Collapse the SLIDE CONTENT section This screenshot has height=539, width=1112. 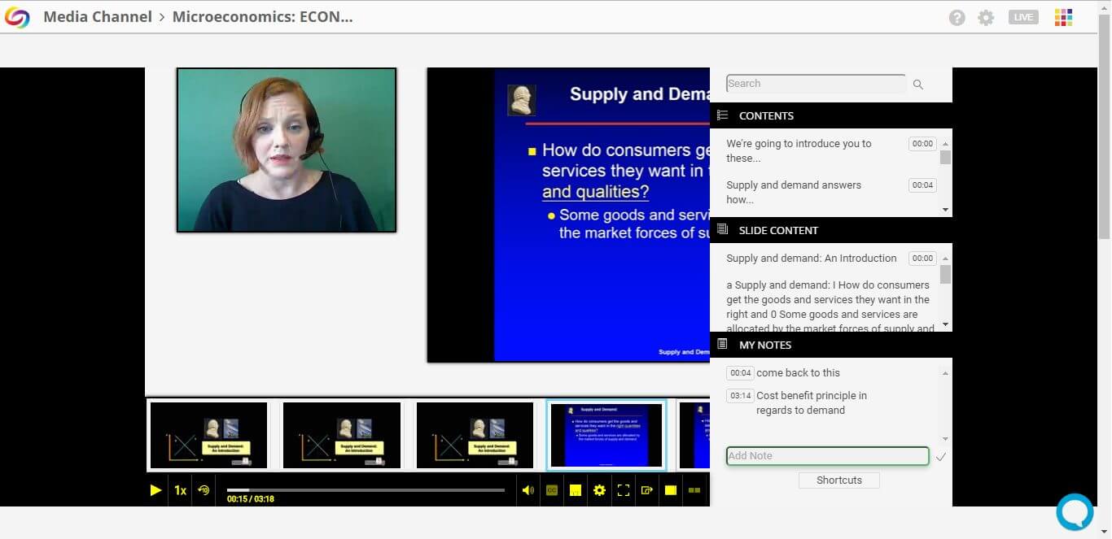[x=777, y=230]
